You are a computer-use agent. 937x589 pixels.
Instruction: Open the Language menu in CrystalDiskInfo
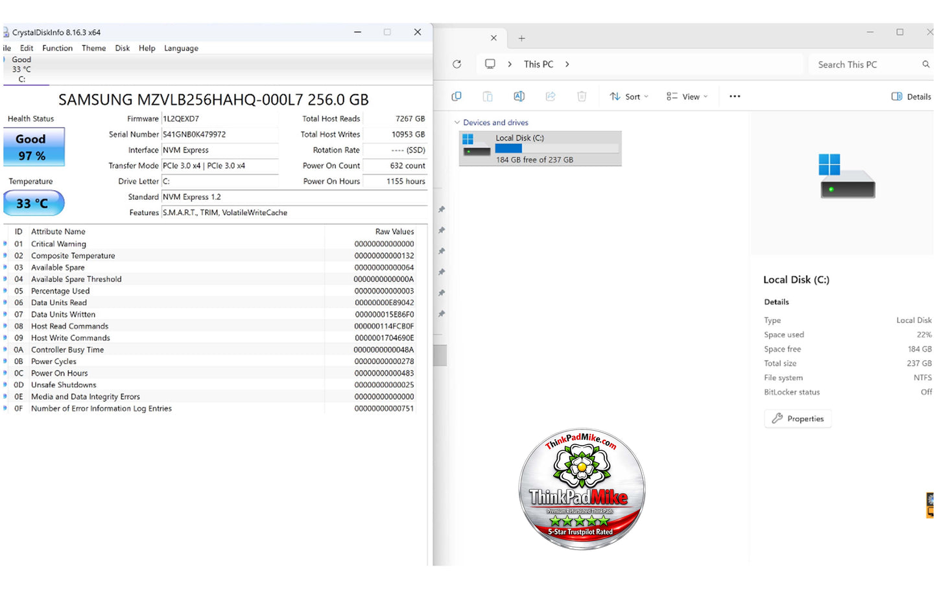click(x=181, y=48)
